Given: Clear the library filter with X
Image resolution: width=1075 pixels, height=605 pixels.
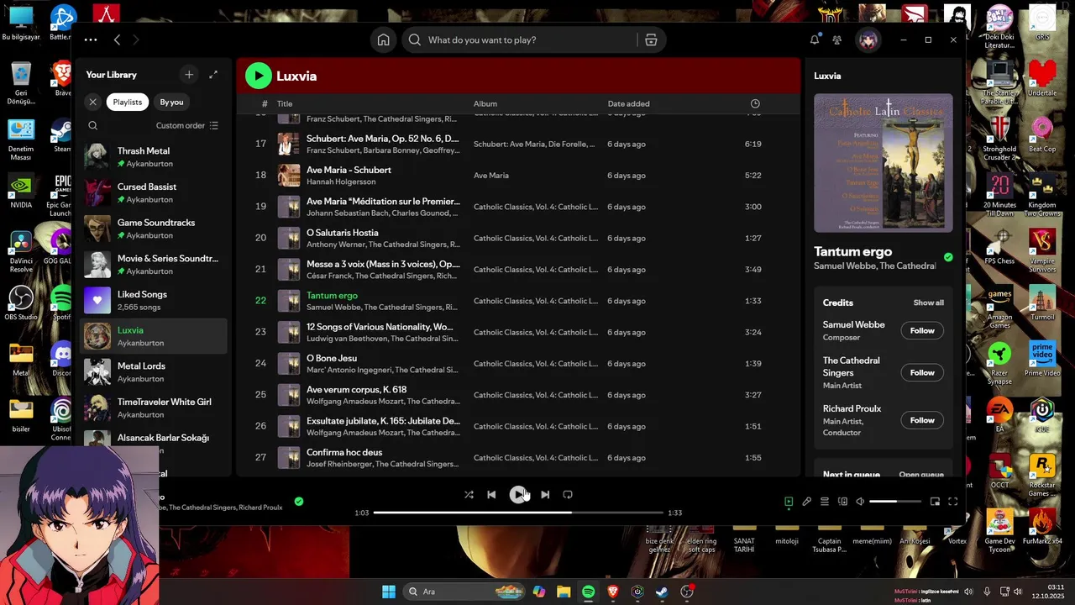Looking at the screenshot, I should [x=93, y=102].
